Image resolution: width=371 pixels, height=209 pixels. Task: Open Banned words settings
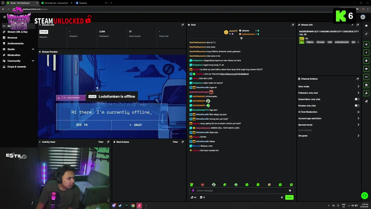click(x=329, y=125)
